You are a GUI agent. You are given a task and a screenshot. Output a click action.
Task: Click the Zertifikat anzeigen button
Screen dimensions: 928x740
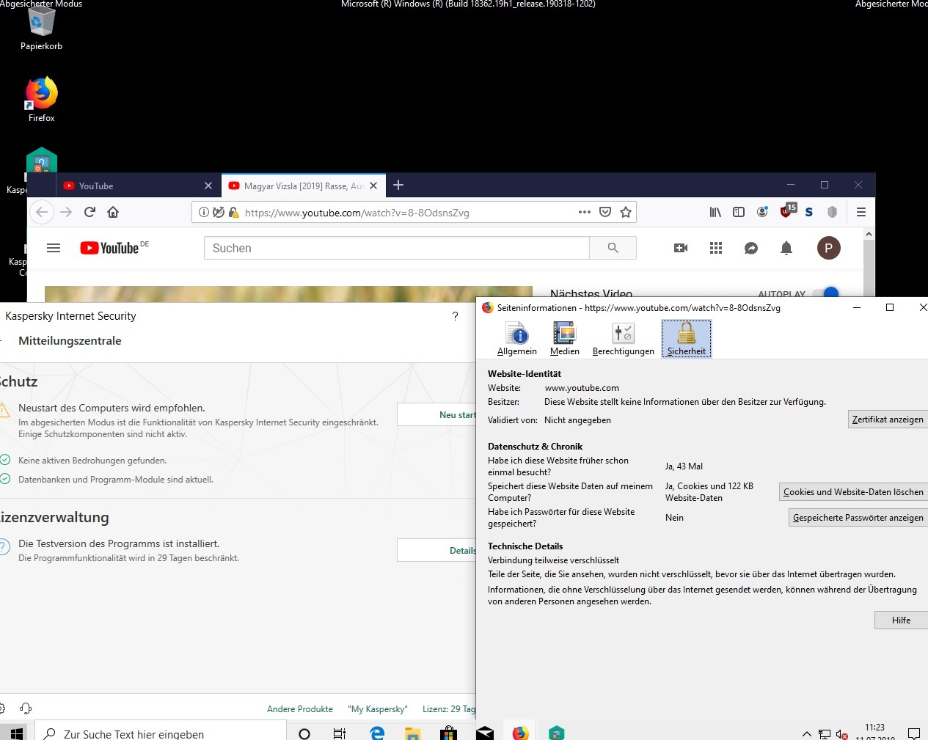(x=888, y=420)
